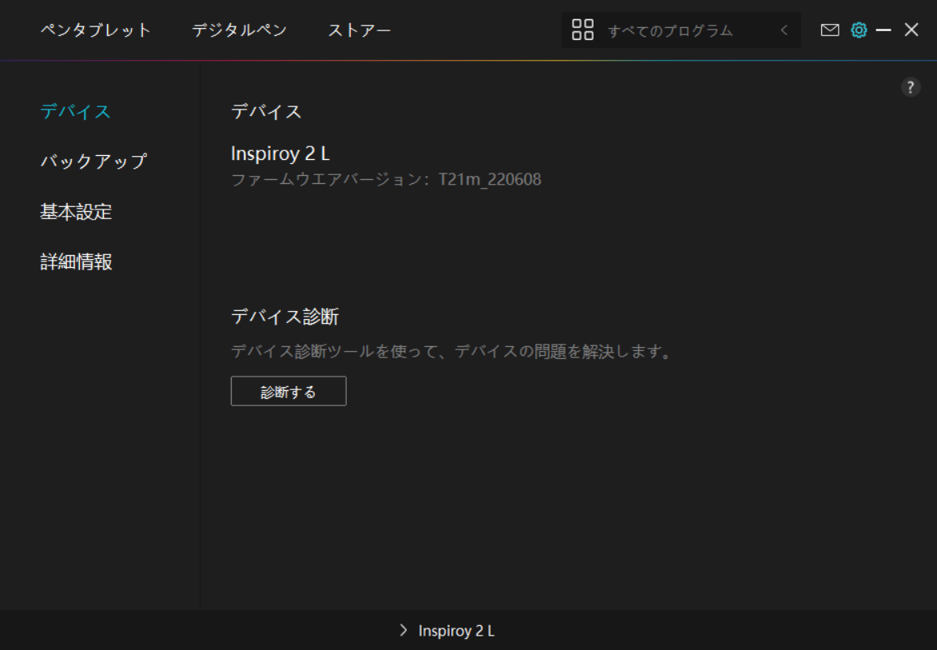
Task: Close the tablet driver window
Action: [x=911, y=30]
